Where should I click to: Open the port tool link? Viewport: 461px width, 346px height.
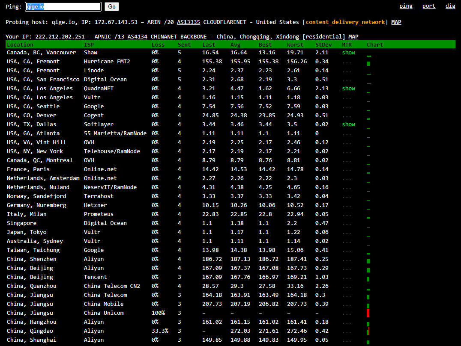click(429, 6)
